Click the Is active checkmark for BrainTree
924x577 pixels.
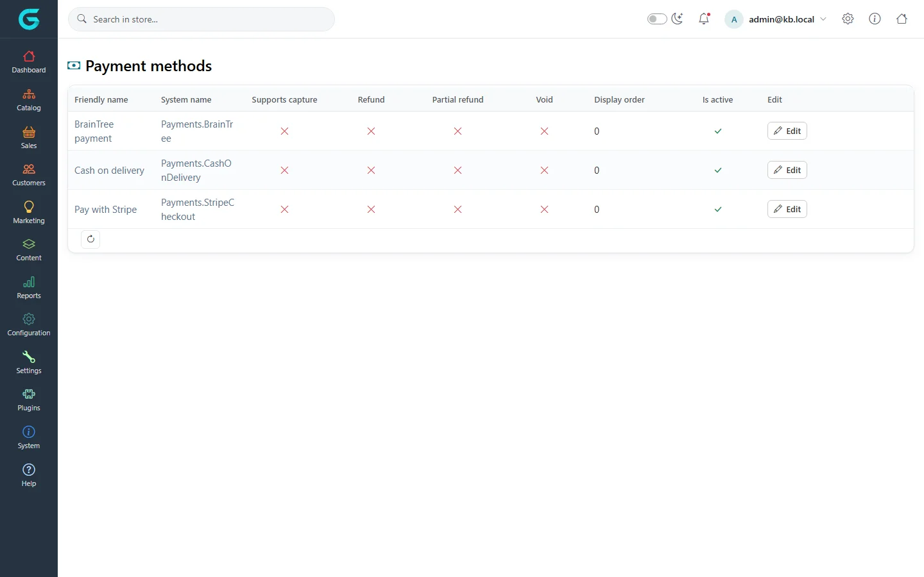tap(718, 131)
